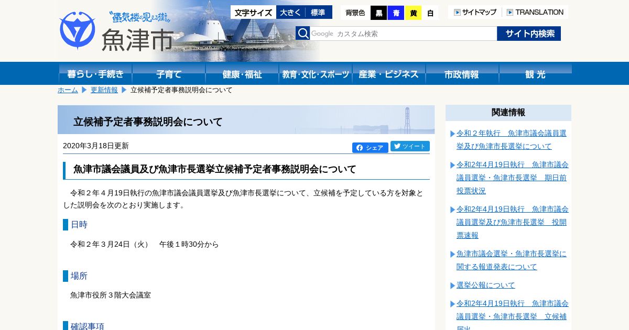
Task: Tweet the page with ツイート button
Action: point(410,146)
